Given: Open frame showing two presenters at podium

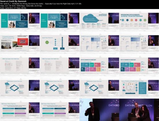Looking at the screenshot, I should 139,110.
